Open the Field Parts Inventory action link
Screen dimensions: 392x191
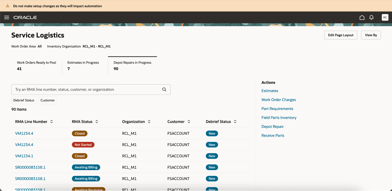click(x=279, y=118)
